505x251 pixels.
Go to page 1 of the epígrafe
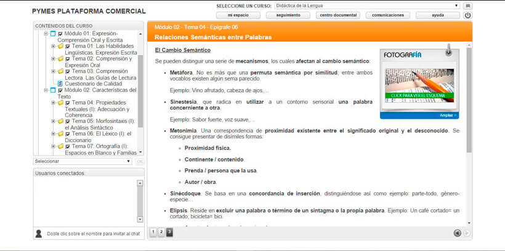(x=153, y=232)
